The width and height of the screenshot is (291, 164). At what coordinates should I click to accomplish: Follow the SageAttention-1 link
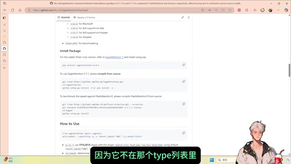click(x=114, y=57)
